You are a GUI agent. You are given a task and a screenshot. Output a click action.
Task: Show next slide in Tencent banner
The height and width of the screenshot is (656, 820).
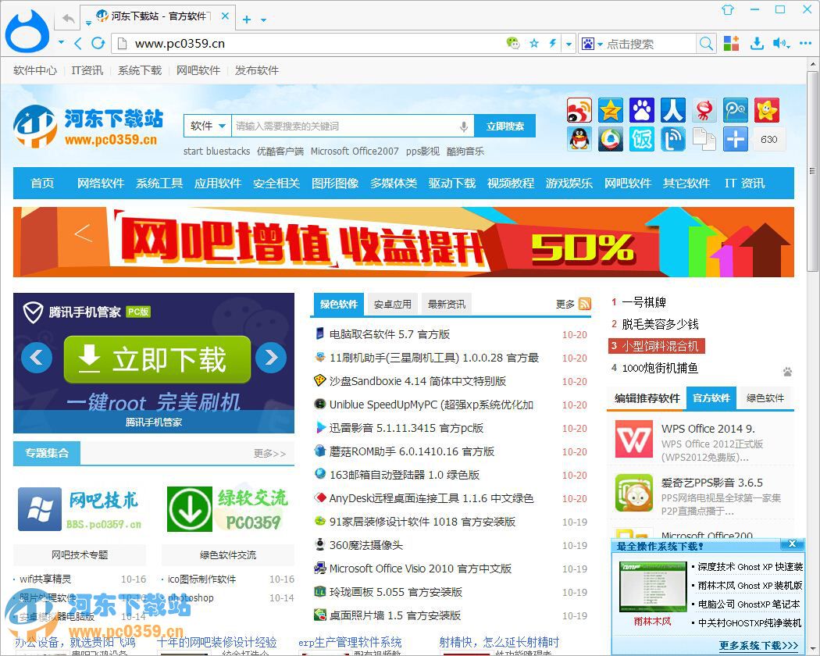pyautogui.click(x=271, y=358)
